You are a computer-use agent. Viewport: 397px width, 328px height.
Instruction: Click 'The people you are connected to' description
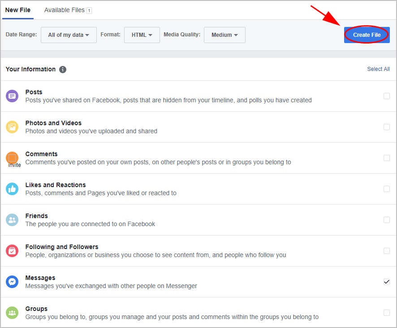tap(90, 224)
